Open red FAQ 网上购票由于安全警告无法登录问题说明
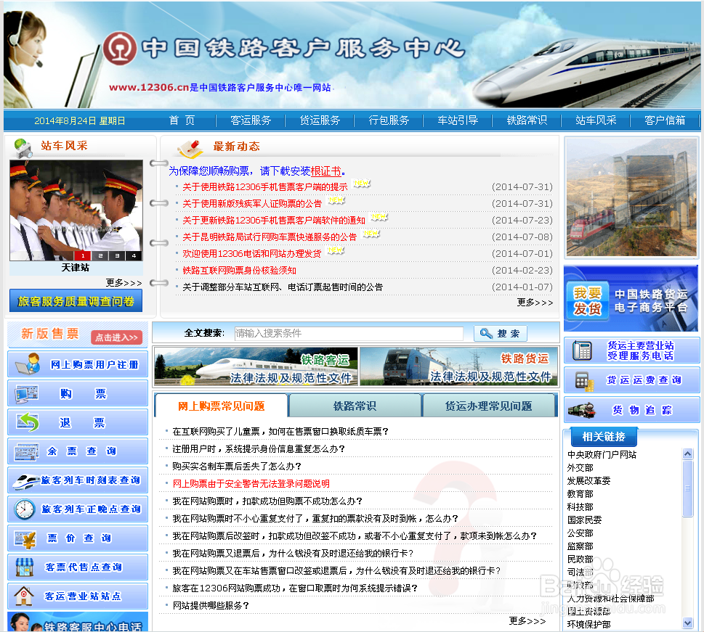This screenshot has height=632, width=704. (x=251, y=483)
